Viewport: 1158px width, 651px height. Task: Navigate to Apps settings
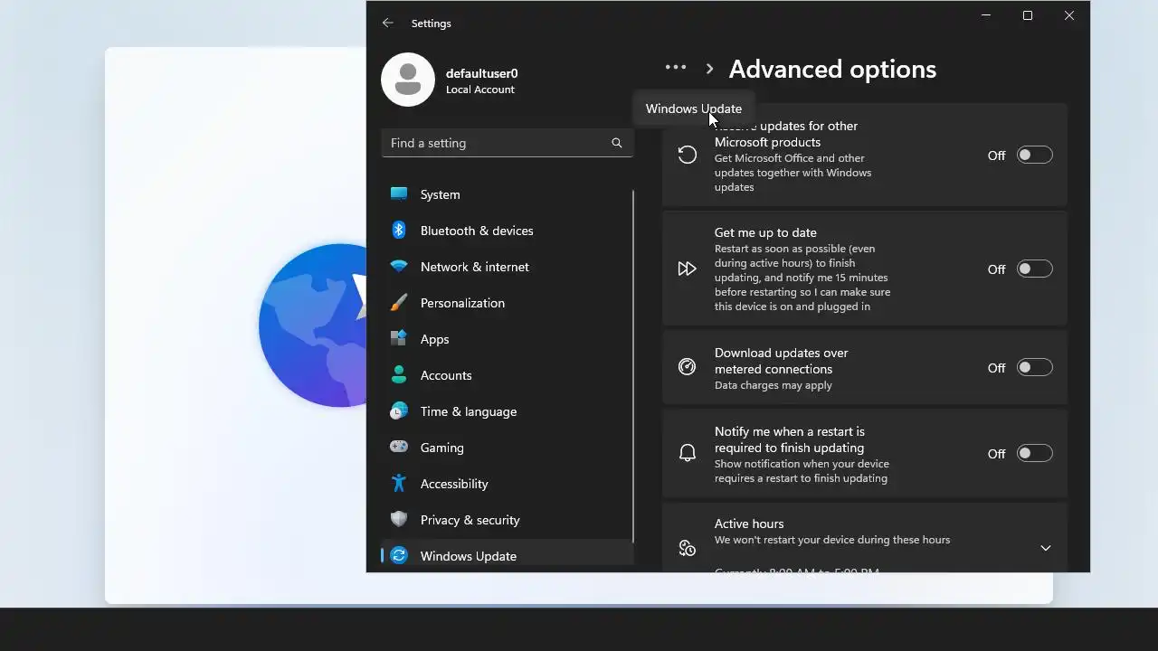508,339
